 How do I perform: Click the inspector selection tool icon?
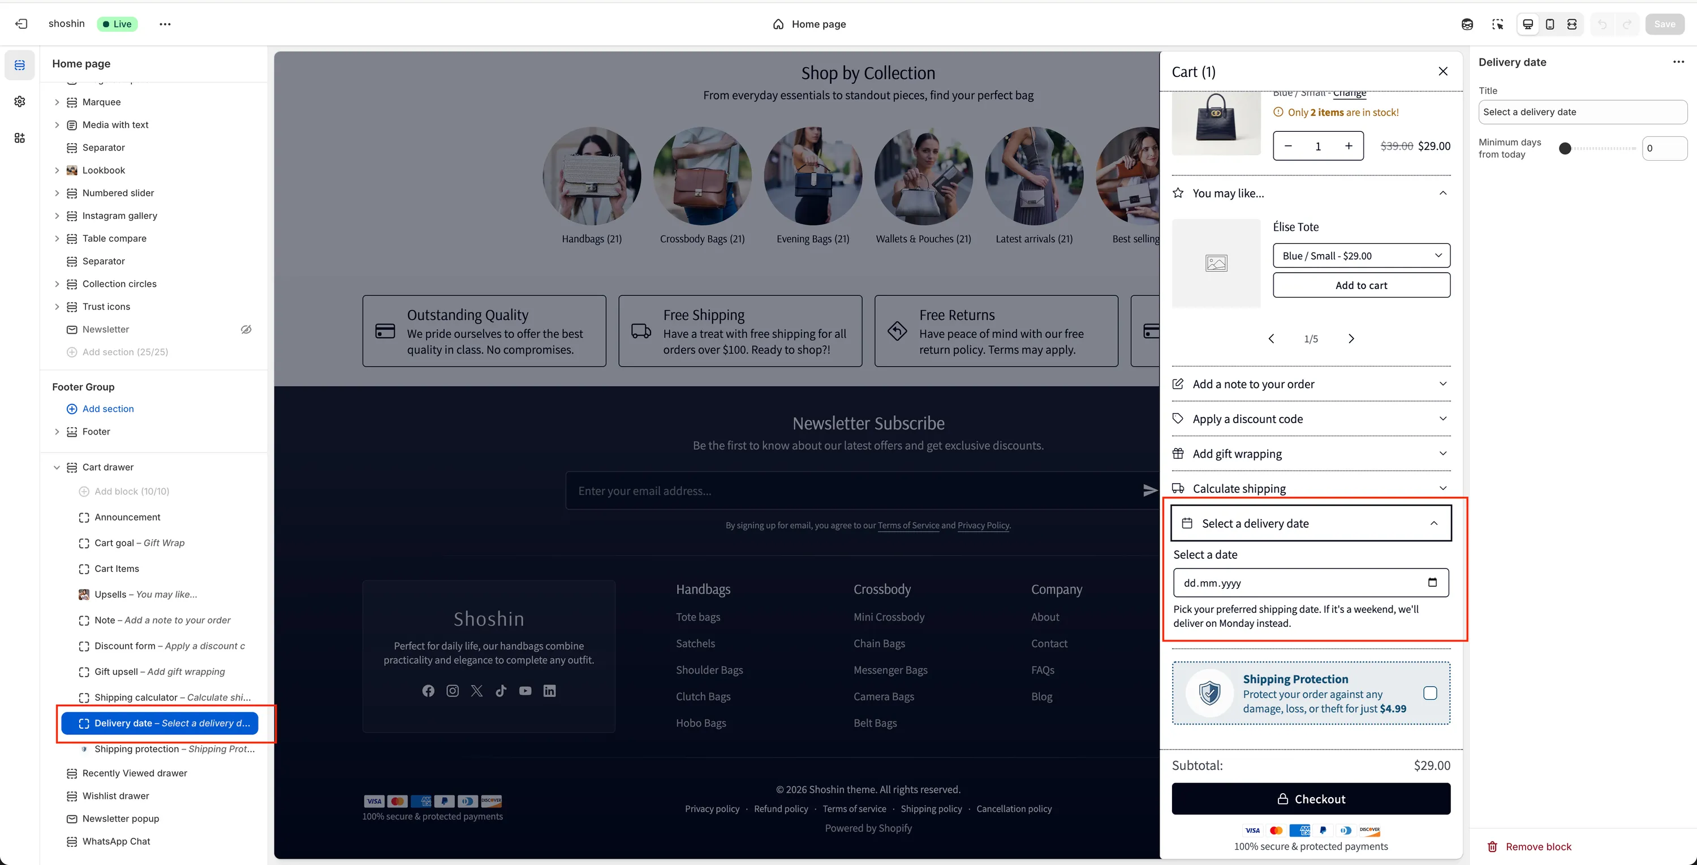point(1497,24)
